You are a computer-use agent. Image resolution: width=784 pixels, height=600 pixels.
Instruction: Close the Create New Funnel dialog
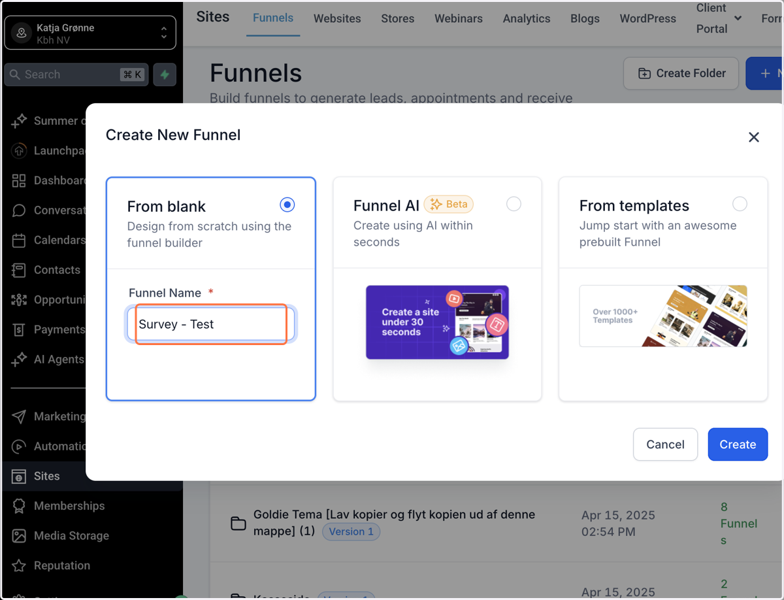tap(754, 137)
